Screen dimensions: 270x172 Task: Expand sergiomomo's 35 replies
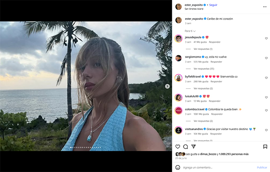tap(204, 69)
